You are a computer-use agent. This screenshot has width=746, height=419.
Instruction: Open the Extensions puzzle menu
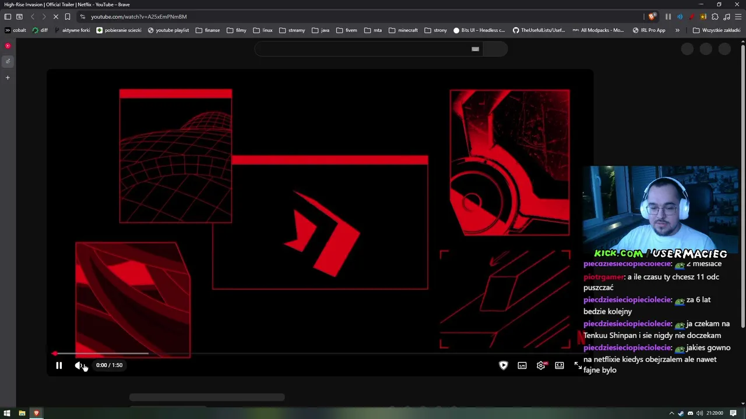(x=715, y=17)
